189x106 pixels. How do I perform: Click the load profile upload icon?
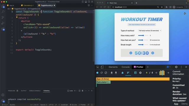[112, 73]
